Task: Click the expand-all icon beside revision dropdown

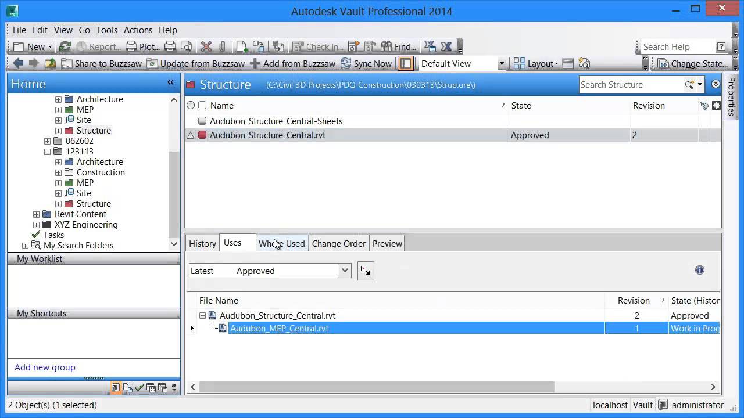Action: [x=366, y=271]
